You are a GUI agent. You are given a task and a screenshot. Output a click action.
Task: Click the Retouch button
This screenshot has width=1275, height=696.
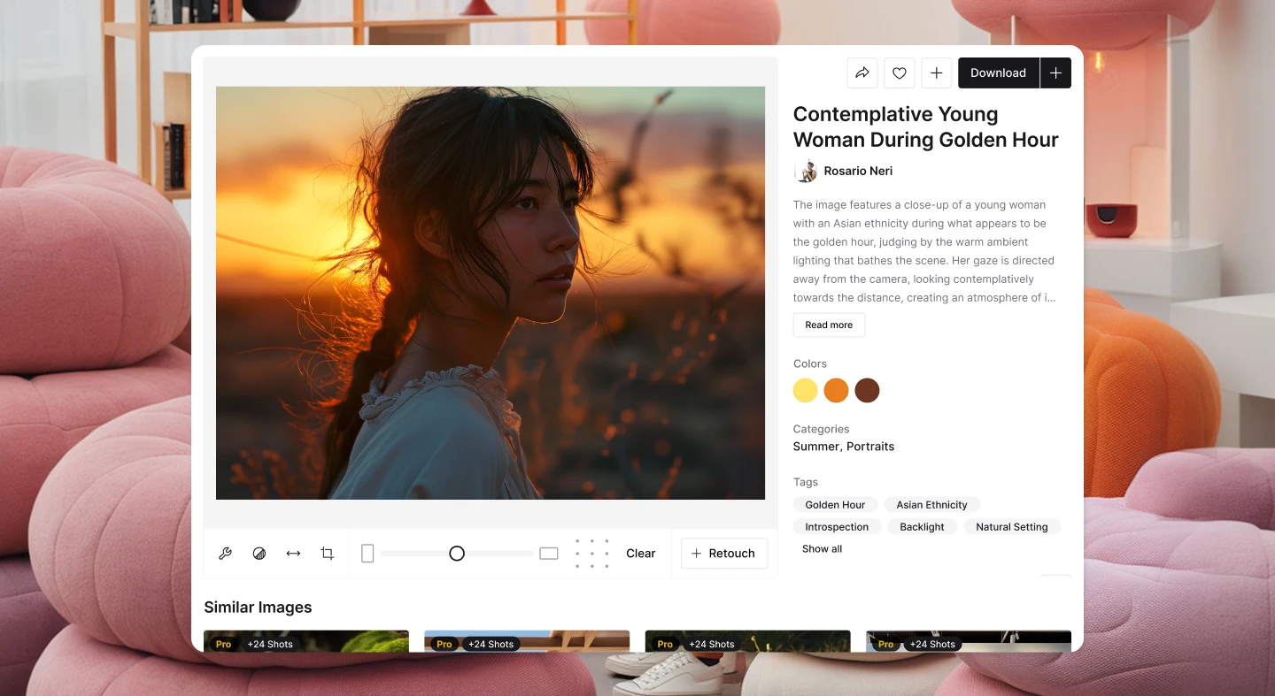tap(723, 554)
